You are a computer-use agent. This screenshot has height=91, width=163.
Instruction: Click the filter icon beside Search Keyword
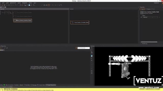click(76, 48)
